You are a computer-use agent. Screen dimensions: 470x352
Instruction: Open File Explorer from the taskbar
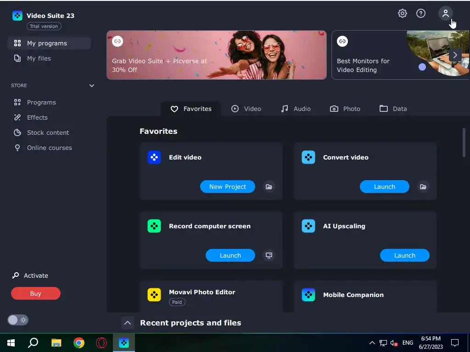[x=56, y=343]
